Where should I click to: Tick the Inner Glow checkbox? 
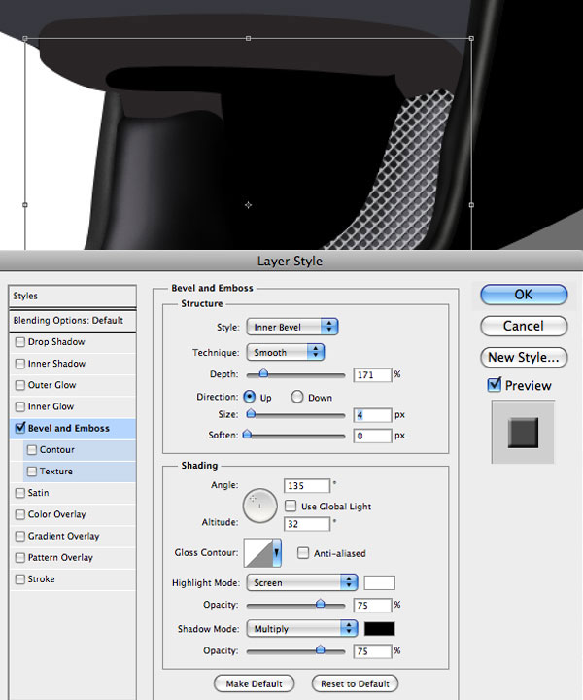19,406
